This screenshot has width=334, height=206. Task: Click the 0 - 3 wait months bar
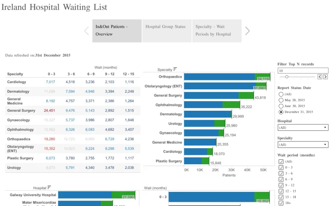coord(219,197)
